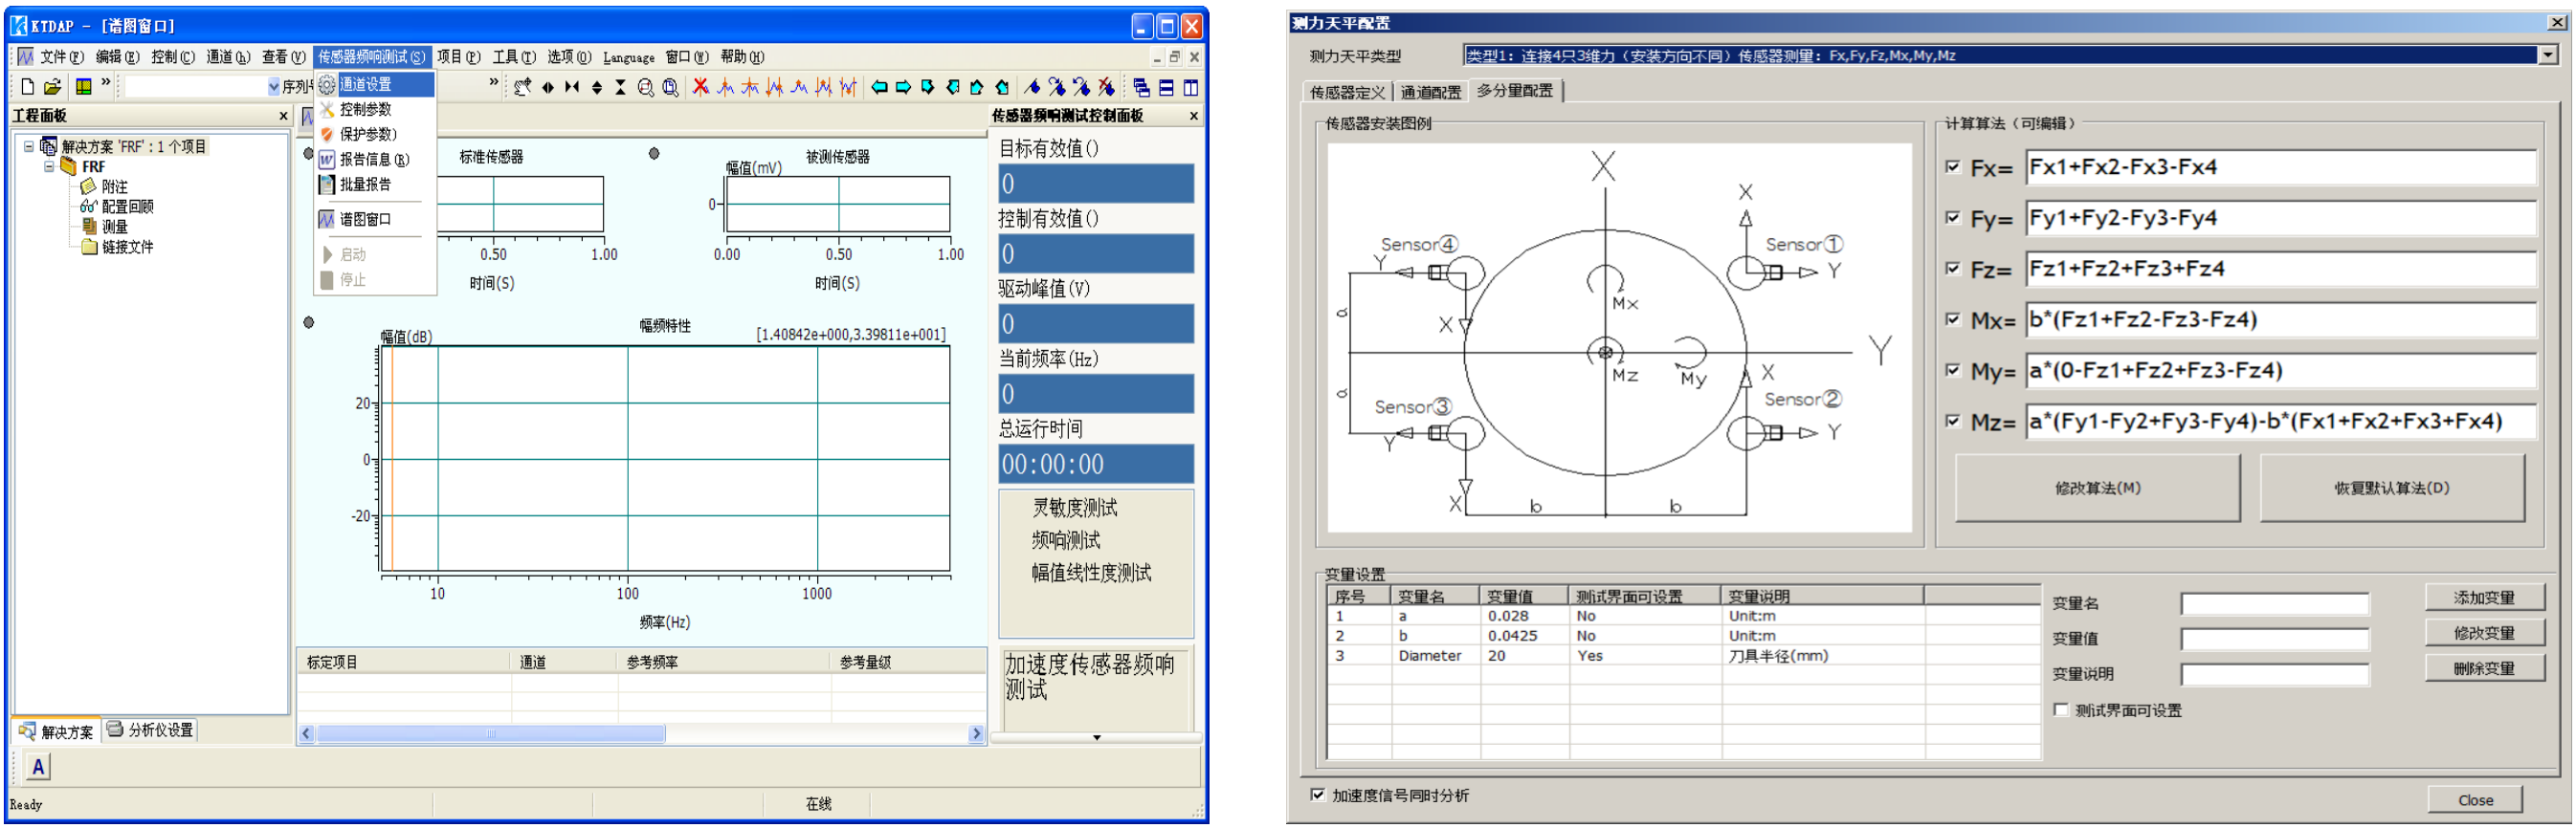Expand the first toolbar overflow chevron
This screenshot has width=2576, height=828.
click(106, 83)
